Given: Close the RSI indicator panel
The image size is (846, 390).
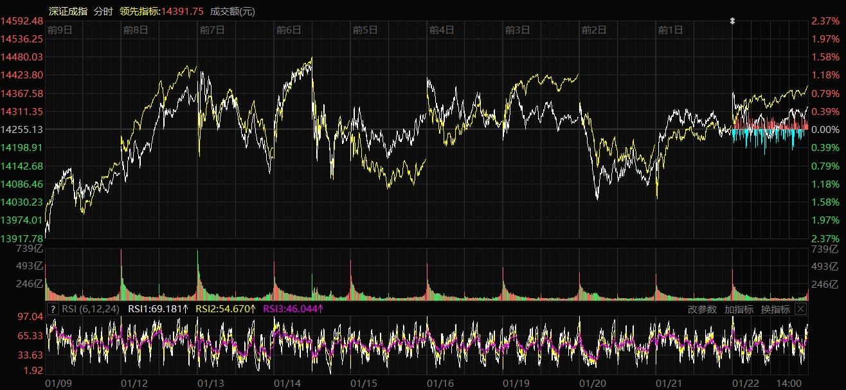Looking at the screenshot, I should click(x=800, y=309).
